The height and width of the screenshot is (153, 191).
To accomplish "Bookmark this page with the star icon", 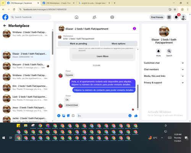I will (x=175, y=9).
